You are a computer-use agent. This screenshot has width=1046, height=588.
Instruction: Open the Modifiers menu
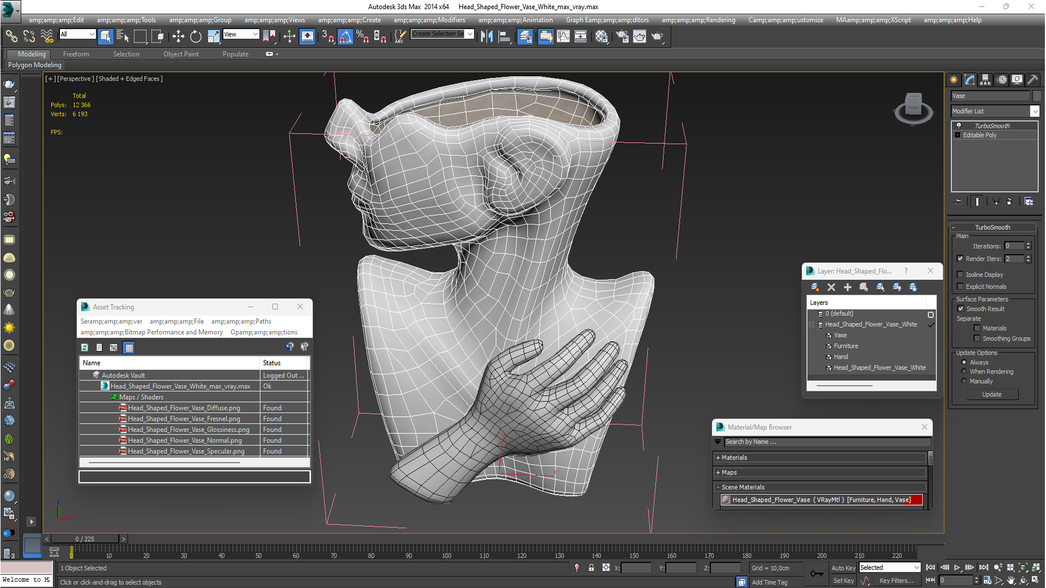(429, 20)
